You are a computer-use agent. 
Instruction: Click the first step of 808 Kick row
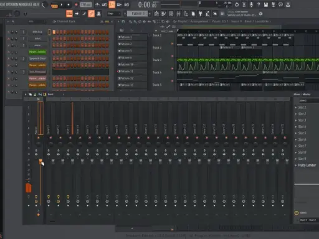(54, 32)
